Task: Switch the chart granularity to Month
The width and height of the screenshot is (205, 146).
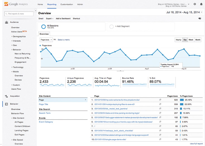Action: pyautogui.click(x=198, y=40)
